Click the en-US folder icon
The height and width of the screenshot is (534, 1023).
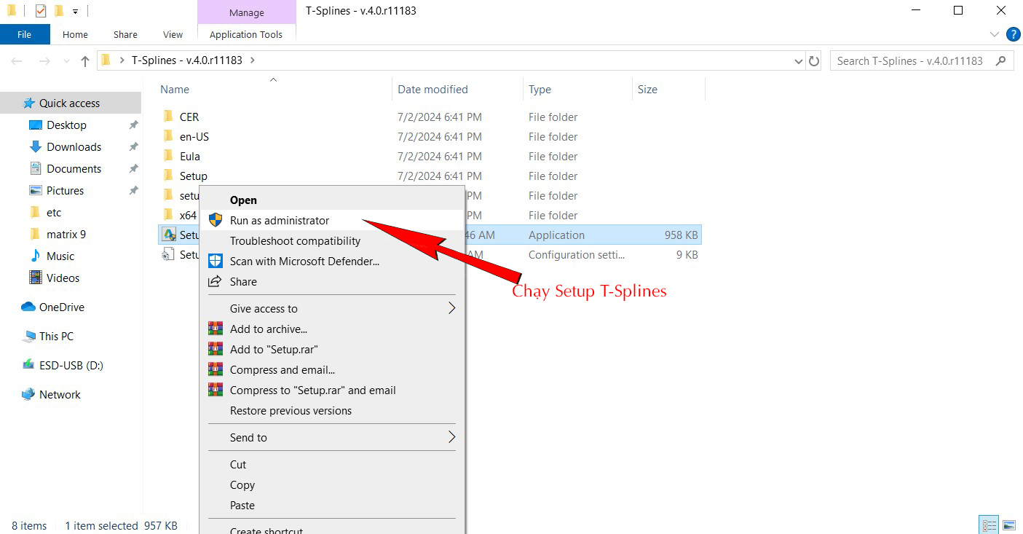(x=168, y=136)
